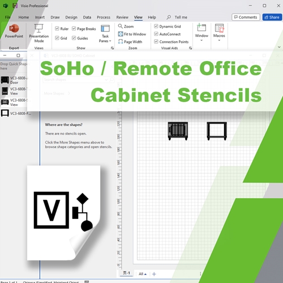Click the Zoom magnifier tool
The width and height of the screenshot is (283, 283).
[126, 27]
